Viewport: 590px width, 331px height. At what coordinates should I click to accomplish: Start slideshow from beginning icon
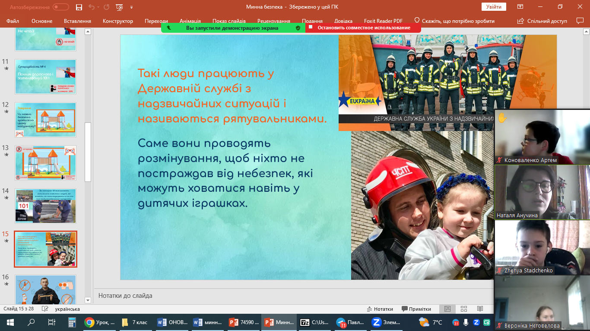coord(120,7)
